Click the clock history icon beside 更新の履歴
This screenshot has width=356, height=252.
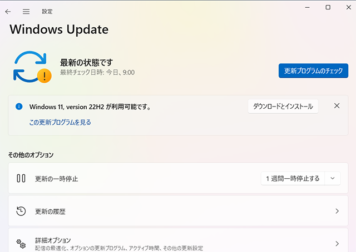21,211
